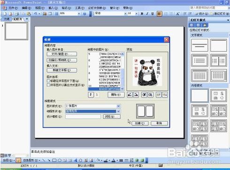Click the 创建 Create button
Viewport: 230px width, 170px height.
coord(139,123)
